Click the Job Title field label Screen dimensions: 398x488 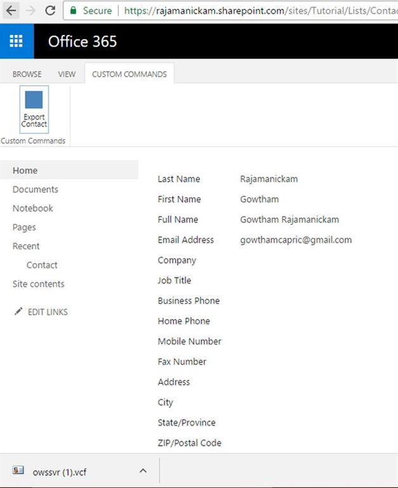point(175,280)
